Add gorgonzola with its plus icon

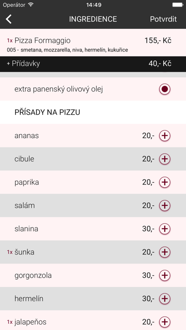(x=165, y=275)
